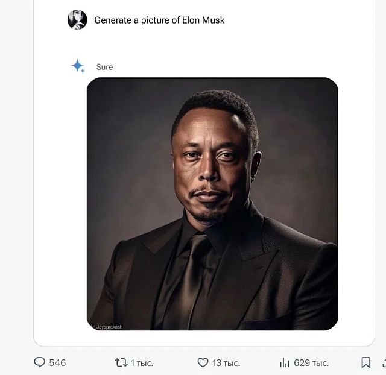This screenshot has height=375, width=386.
Task: Open post analytics via bar chart icon
Action: click(285, 362)
